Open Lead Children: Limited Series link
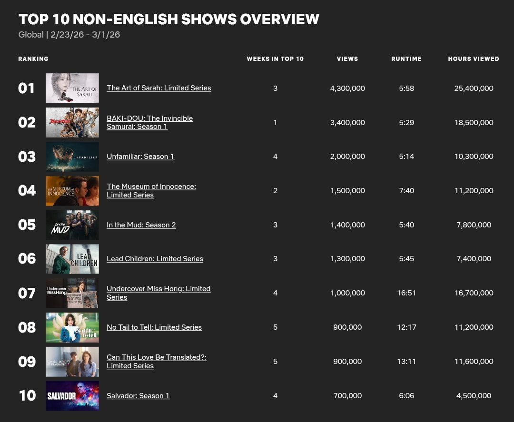Viewport: 514px width, 422px height. (155, 259)
